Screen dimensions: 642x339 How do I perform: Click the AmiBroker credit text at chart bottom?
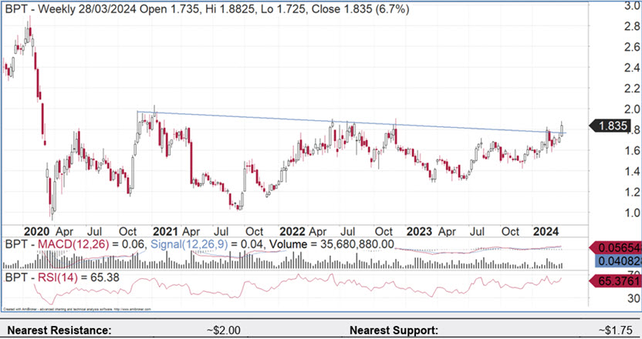[77, 310]
